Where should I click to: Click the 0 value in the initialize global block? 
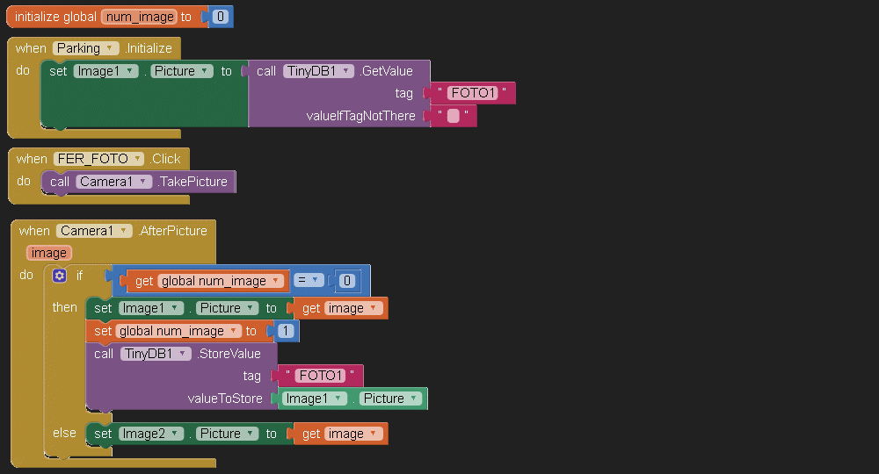coord(221,17)
